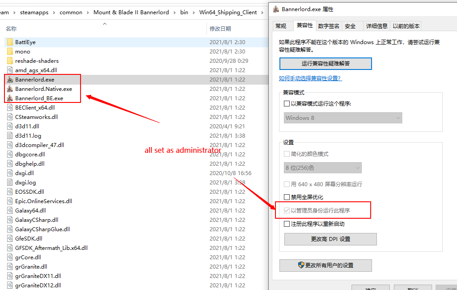This screenshot has height=290, width=457.
Task: Enable the 注册此程序以重新启动 checkbox
Action: tap(287, 224)
